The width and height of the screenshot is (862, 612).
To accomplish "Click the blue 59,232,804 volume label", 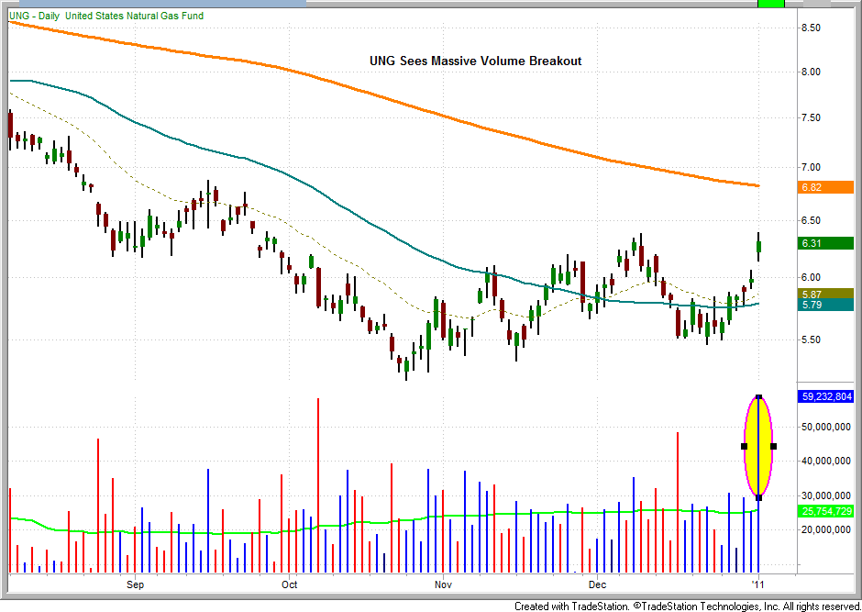I will 825,395.
